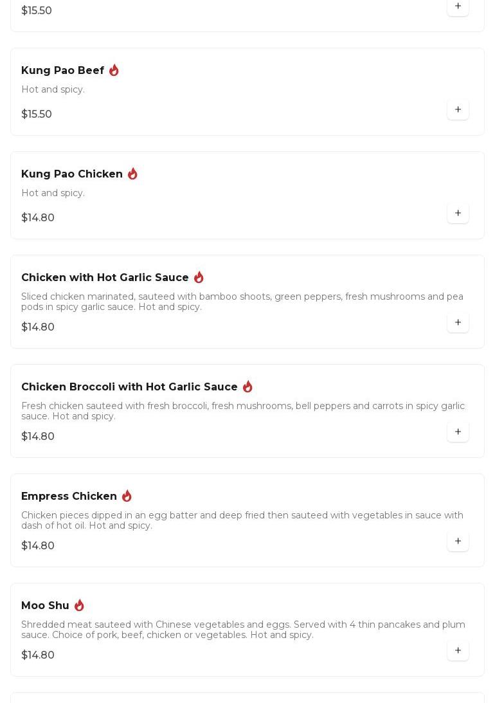Click the plus button above Kung Pao Beef
The image size is (495, 703).
[458, 6]
